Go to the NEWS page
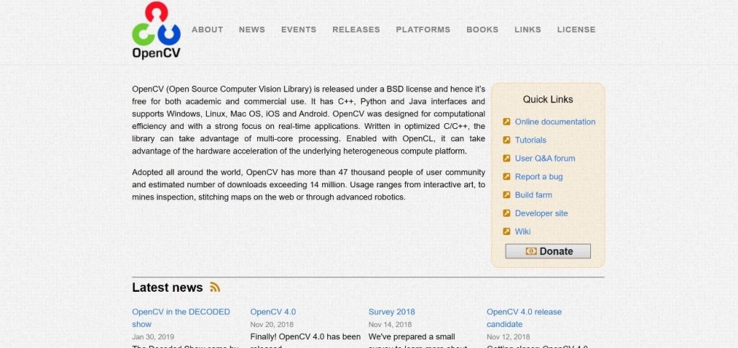 click(x=252, y=30)
